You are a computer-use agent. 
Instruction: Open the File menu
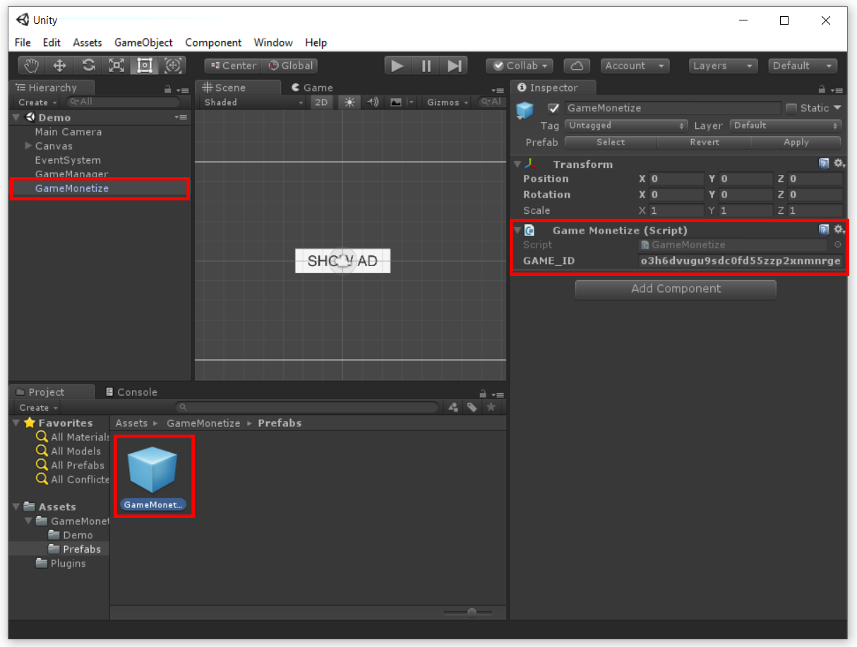[23, 43]
